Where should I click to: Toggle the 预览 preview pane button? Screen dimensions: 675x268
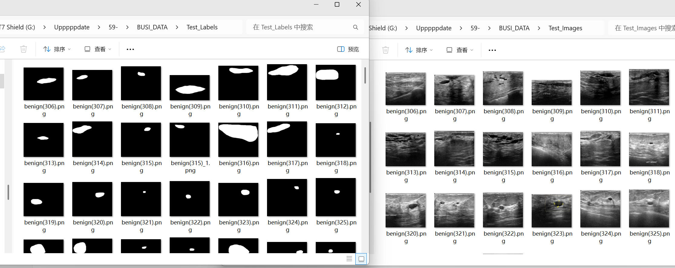[348, 49]
